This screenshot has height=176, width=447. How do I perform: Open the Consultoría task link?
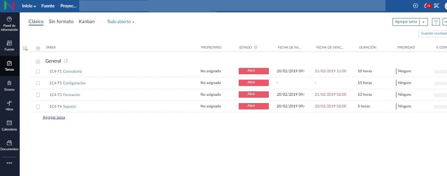pyautogui.click(x=72, y=71)
